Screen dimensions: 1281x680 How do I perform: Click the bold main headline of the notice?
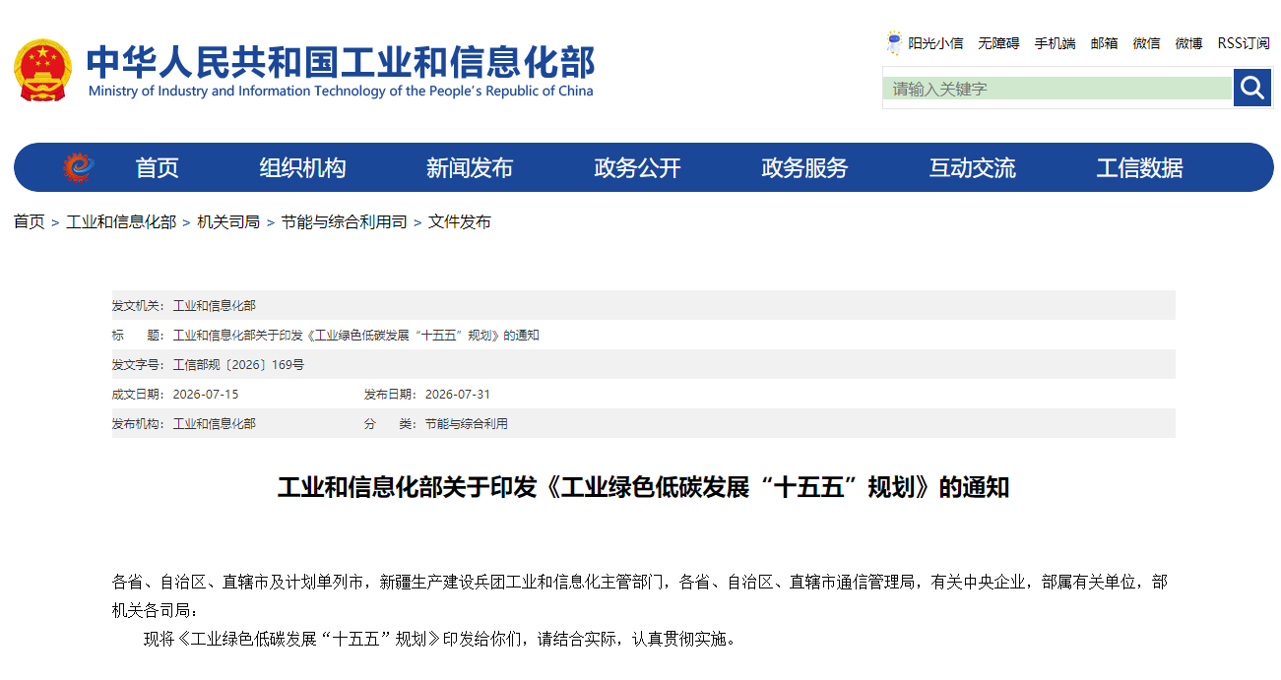point(643,487)
